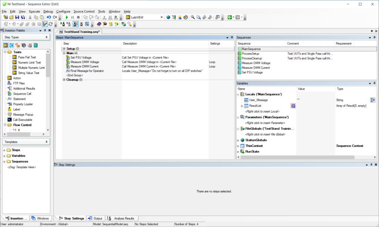Collapse the Main step group
The height and width of the screenshot is (227, 379).
(64, 53)
